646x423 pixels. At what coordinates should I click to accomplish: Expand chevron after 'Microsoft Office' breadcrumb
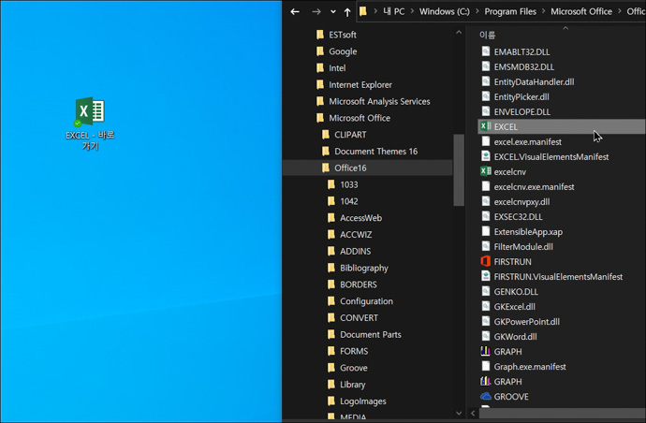pyautogui.click(x=619, y=11)
